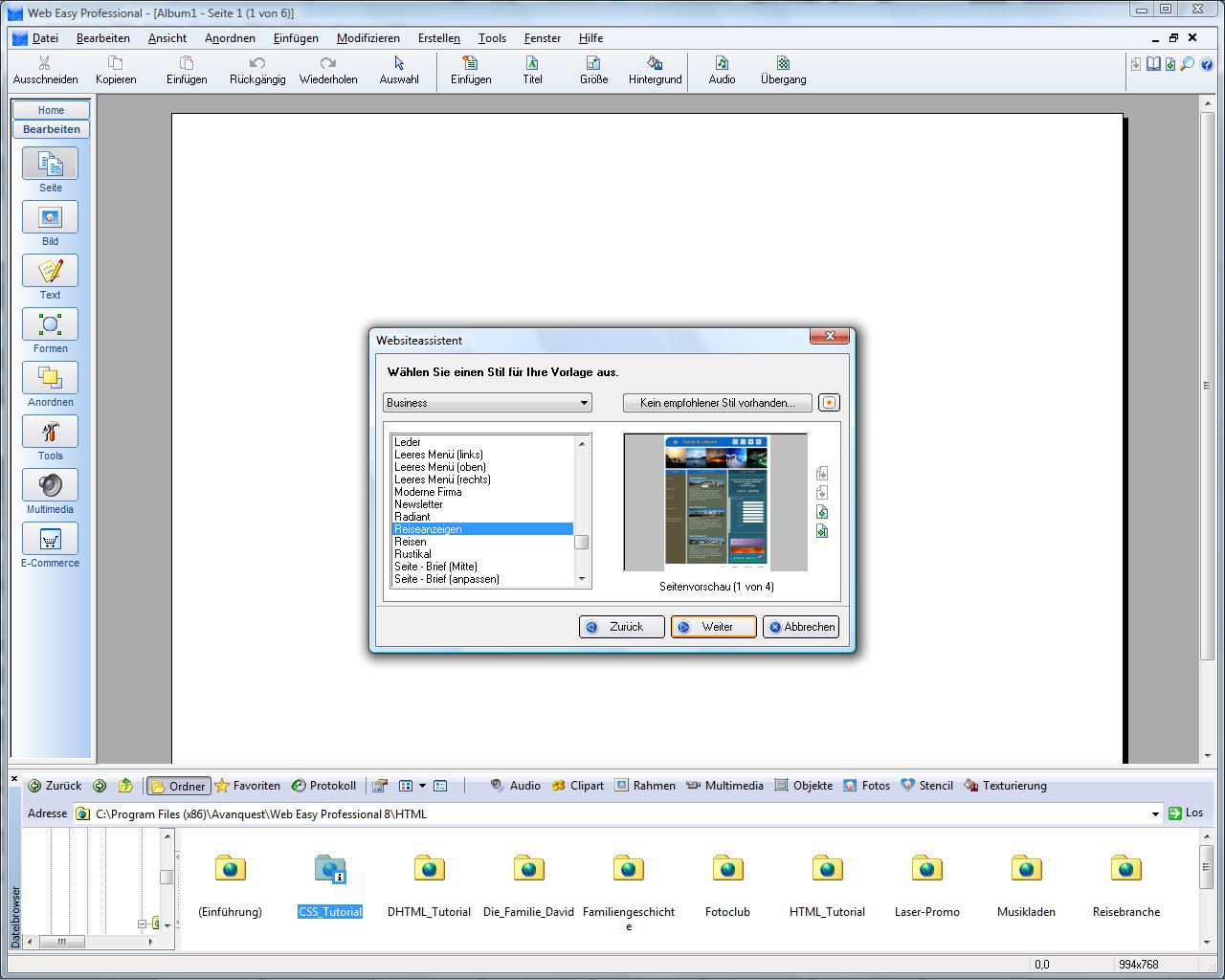Screen dimensions: 1225x980
Task: Toggle the Ordner folder view button
Action: pos(178,786)
